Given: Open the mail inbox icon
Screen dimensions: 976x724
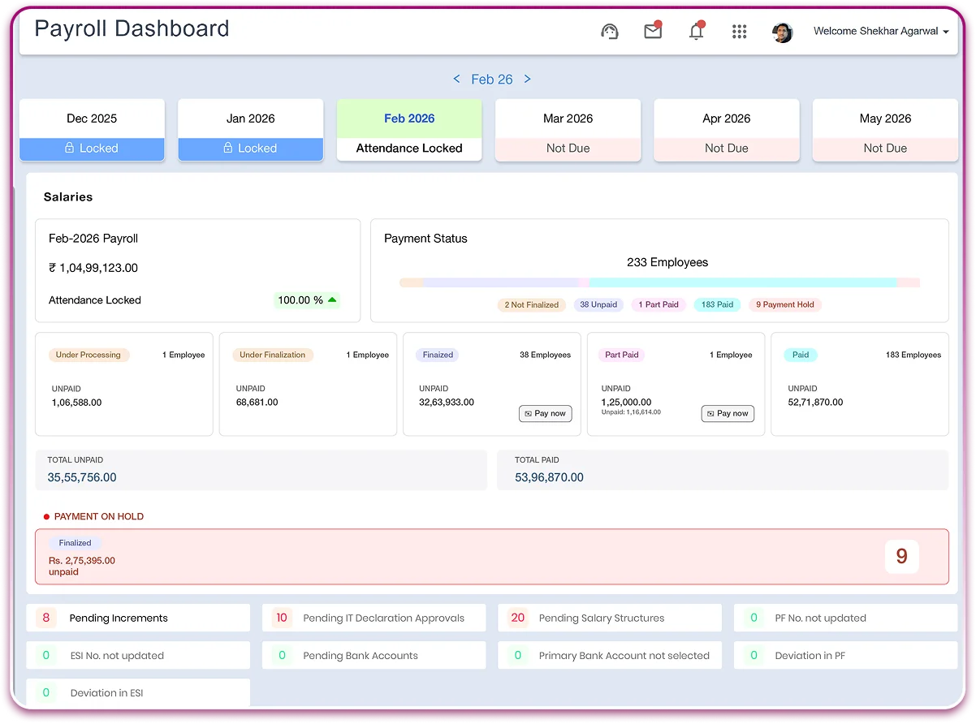Looking at the screenshot, I should 653,31.
